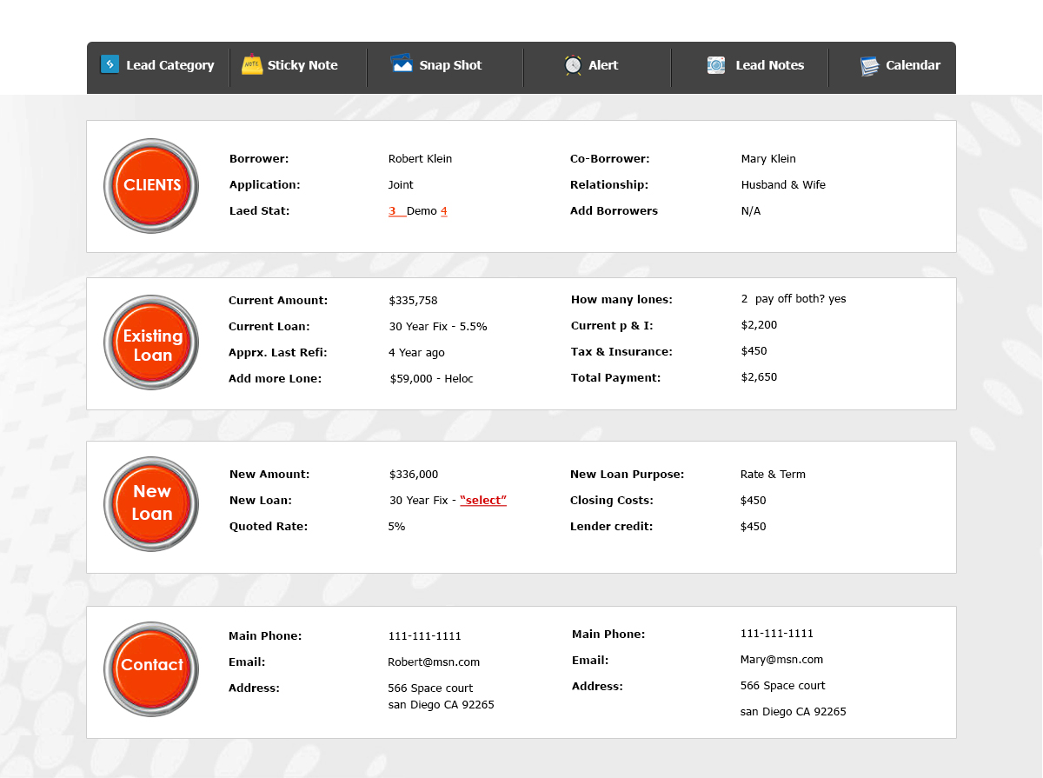This screenshot has width=1043, height=778.
Task: Click the orange 4 Lead Stat link
Action: pyautogui.click(x=444, y=211)
